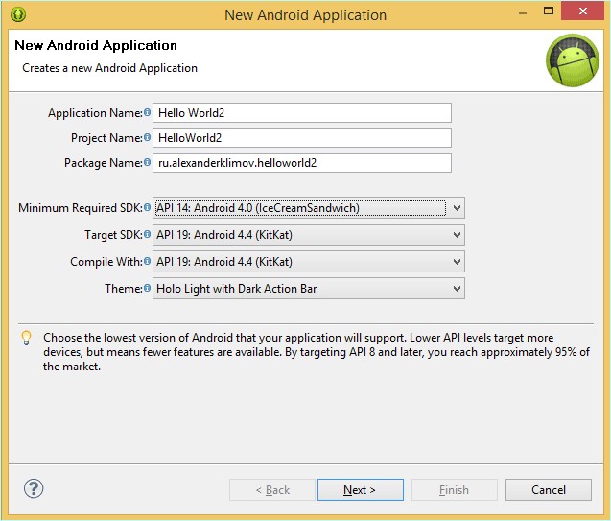Click info icon beside Compile With
Viewport: 611px width, 521px height.
(x=147, y=262)
